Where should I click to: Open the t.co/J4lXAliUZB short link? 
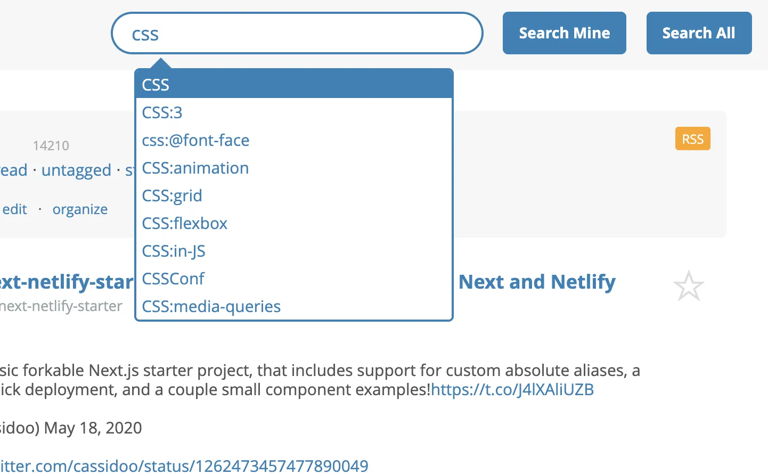pyautogui.click(x=512, y=389)
